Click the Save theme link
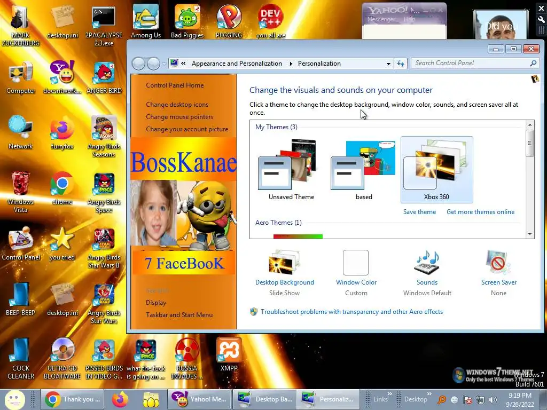This screenshot has height=410, width=547. click(419, 212)
